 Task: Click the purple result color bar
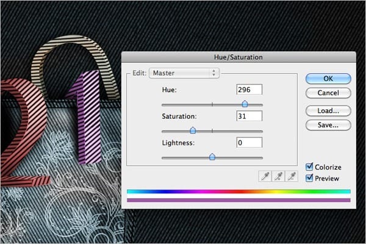point(238,199)
